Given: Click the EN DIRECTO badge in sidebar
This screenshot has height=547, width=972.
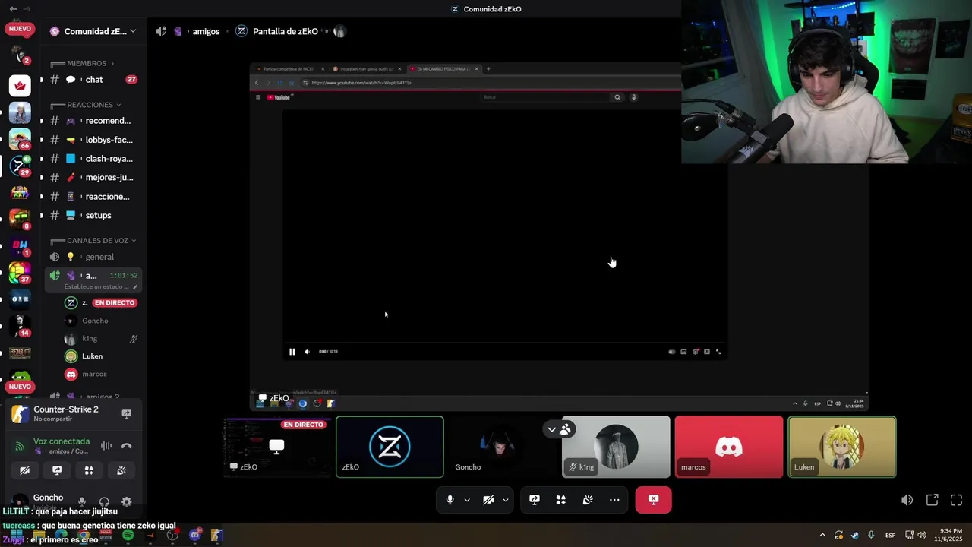Looking at the screenshot, I should coord(115,302).
